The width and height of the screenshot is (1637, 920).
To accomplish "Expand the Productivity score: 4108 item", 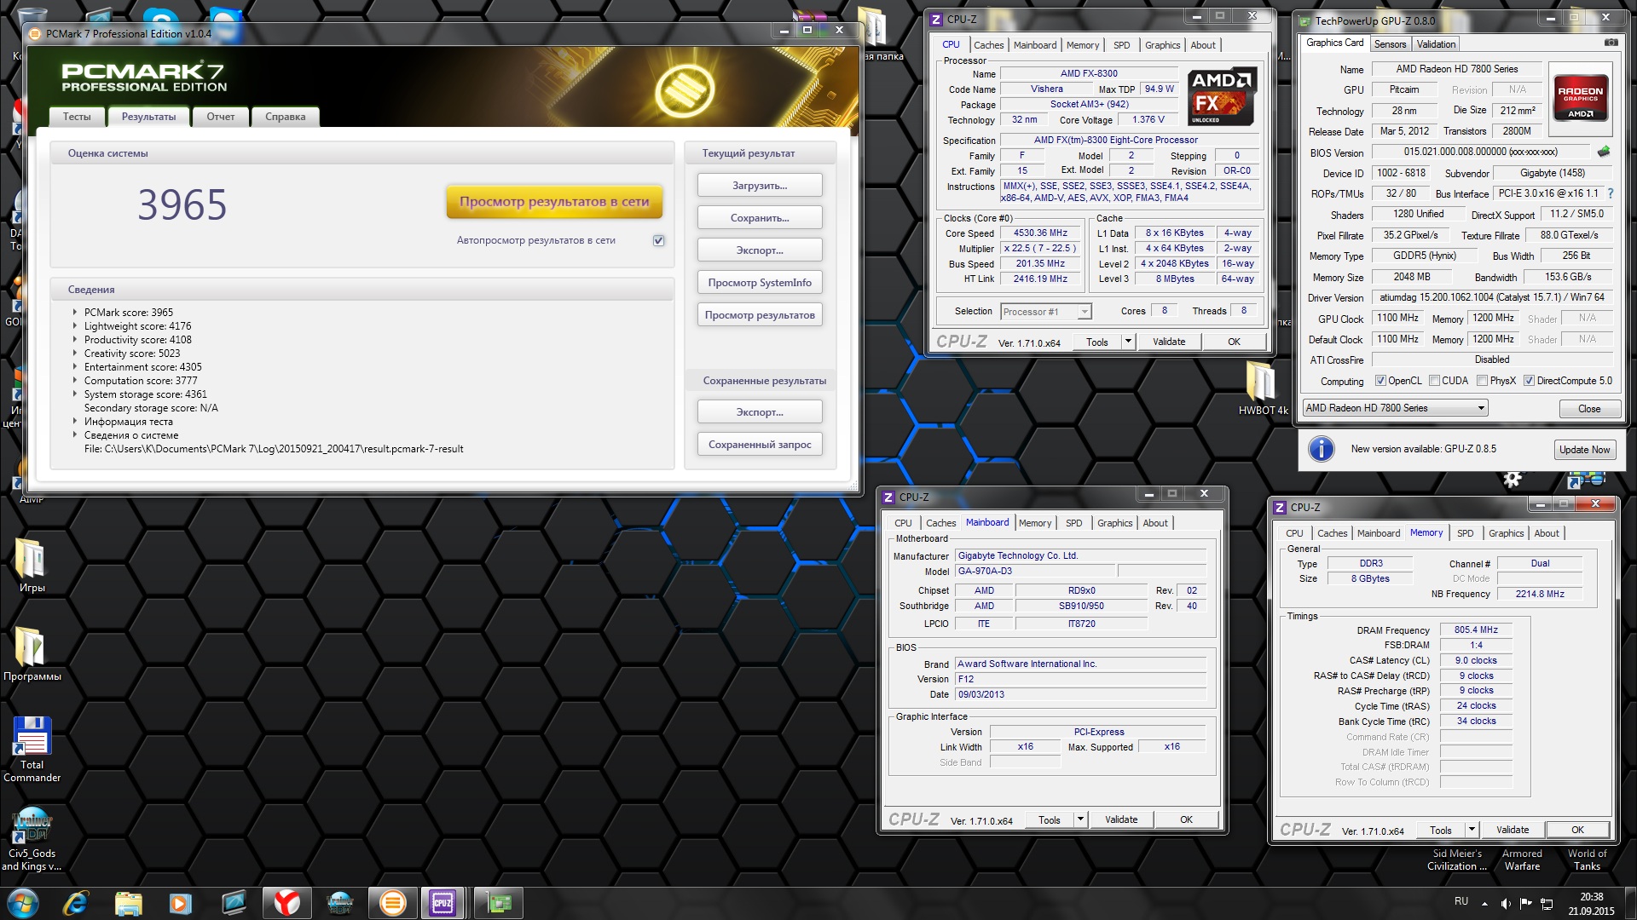I will (75, 340).
